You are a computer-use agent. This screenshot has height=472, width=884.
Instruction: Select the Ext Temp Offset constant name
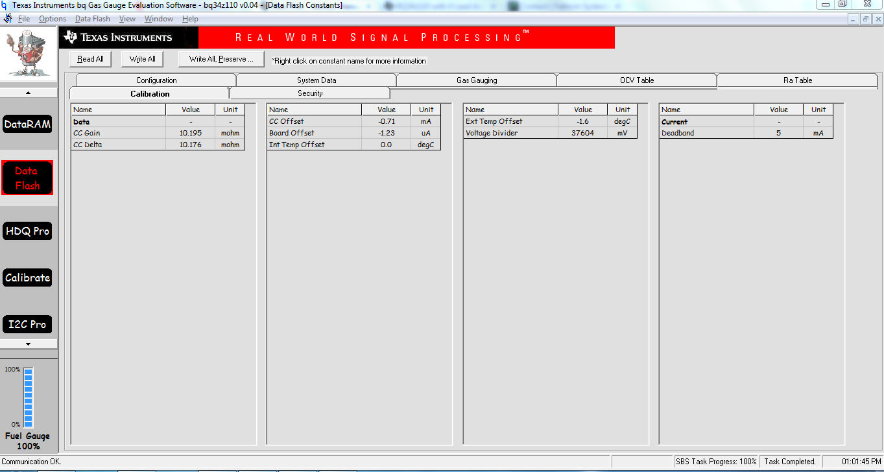[511, 121]
